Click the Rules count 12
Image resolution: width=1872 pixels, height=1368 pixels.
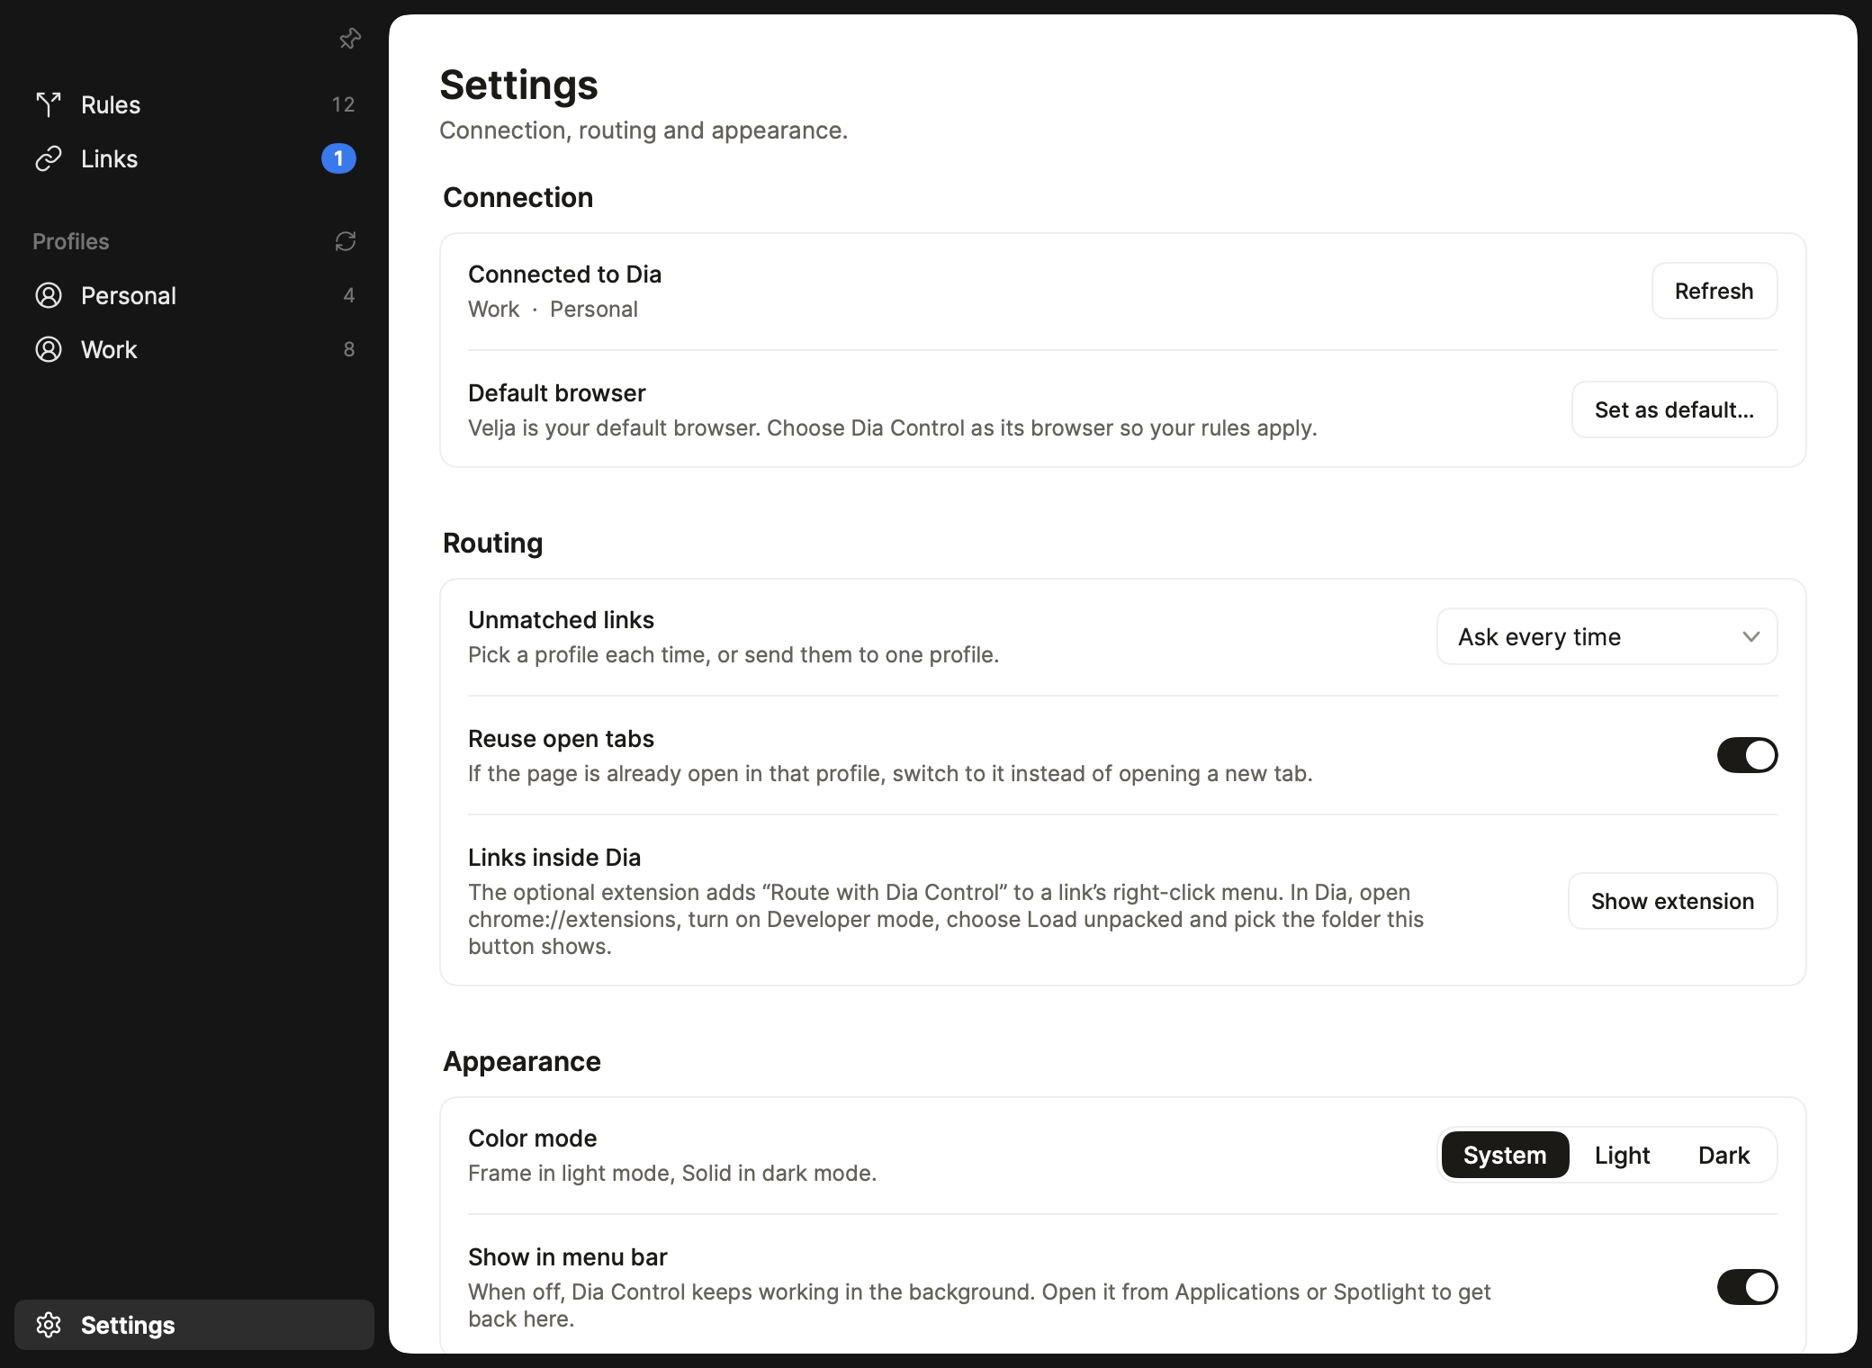[x=343, y=104]
